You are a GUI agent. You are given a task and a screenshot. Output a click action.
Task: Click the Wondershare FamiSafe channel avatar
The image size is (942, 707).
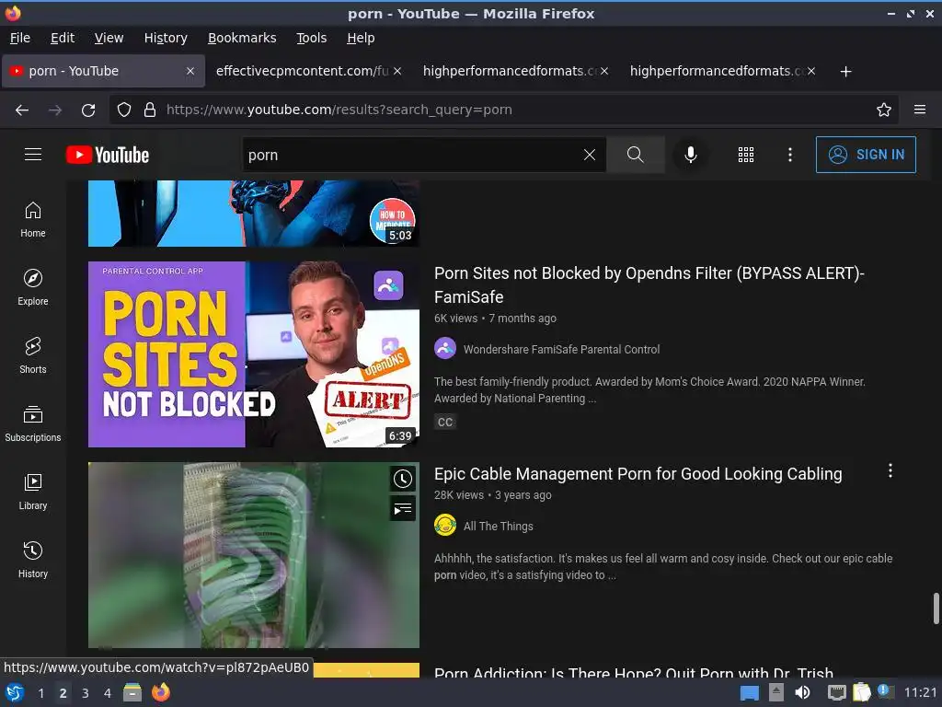(445, 348)
